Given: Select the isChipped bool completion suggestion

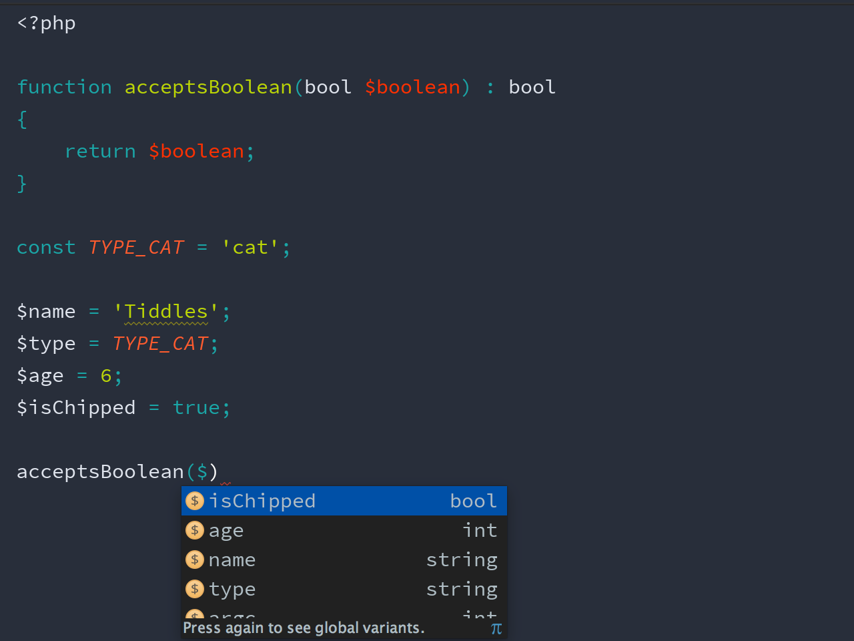Looking at the screenshot, I should pos(344,501).
